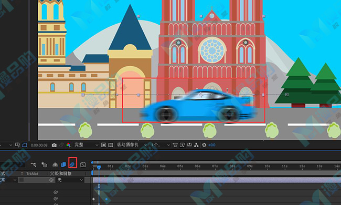341x205 pixels.
Task: Toggle mask and shape path visibility
Action: 24,145
